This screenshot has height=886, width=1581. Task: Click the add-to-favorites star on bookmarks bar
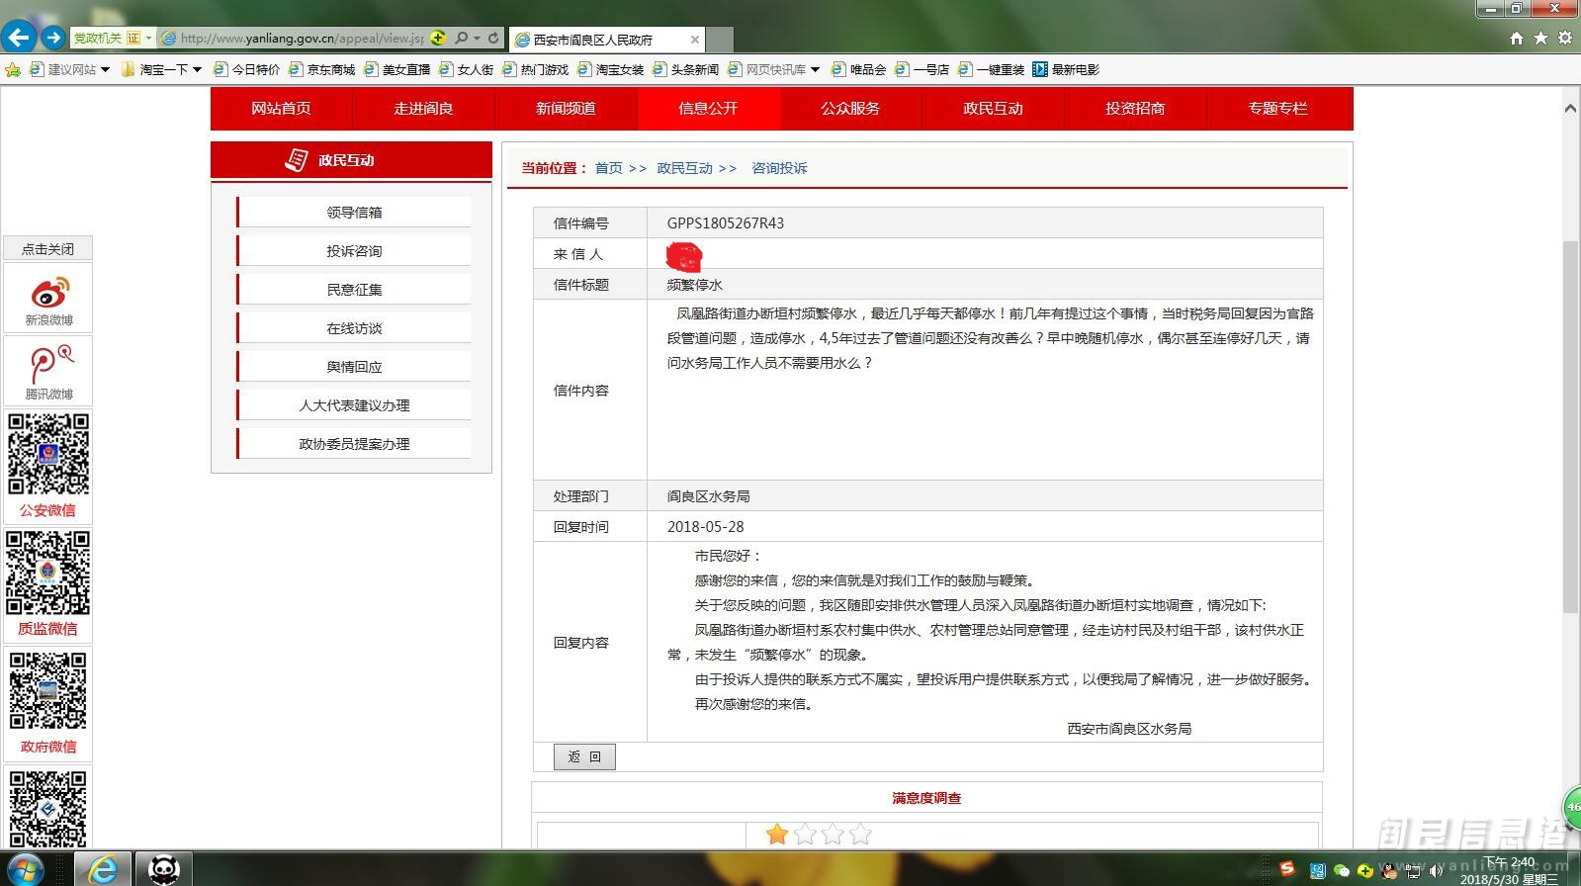13,69
